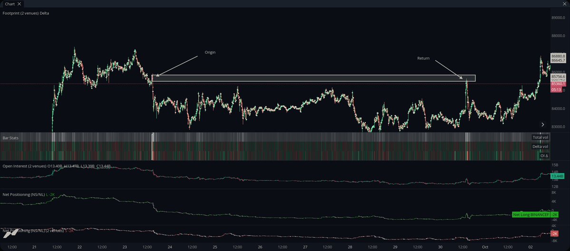Click the Oct date on the time axis
This screenshot has width=570, height=251.
[x=485, y=247]
